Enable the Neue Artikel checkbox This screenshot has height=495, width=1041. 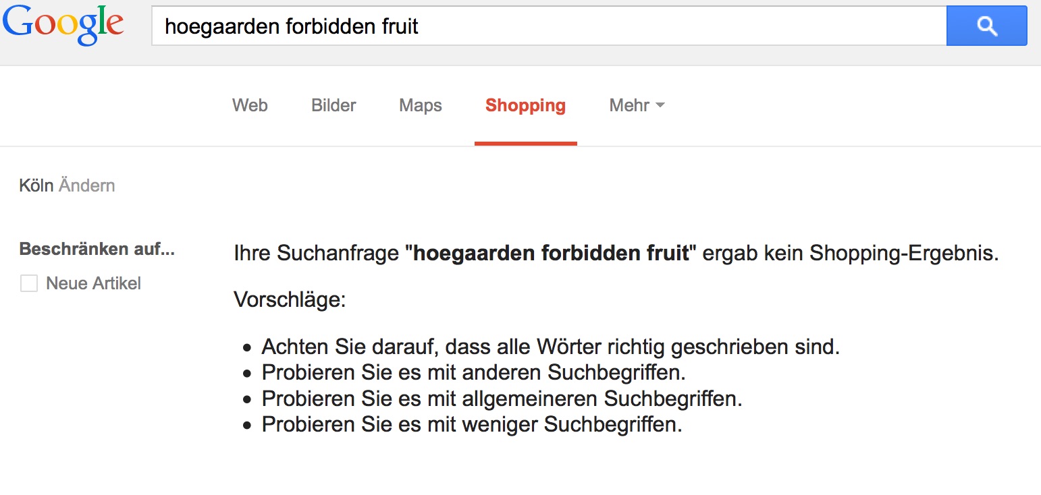click(x=29, y=283)
